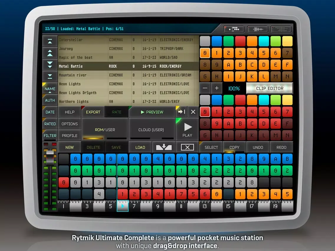Select the Northern lights song row

click(128, 102)
